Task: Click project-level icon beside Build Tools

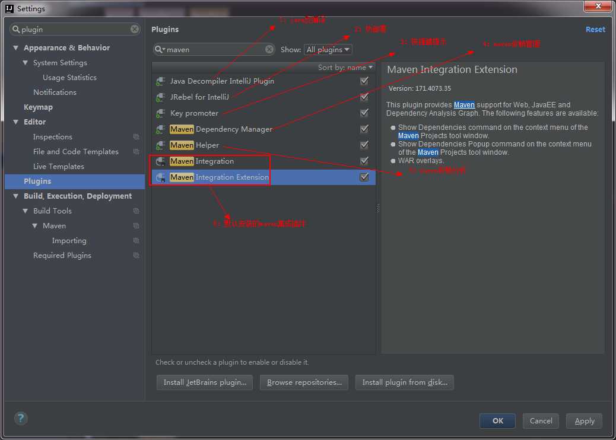Action: click(x=136, y=211)
